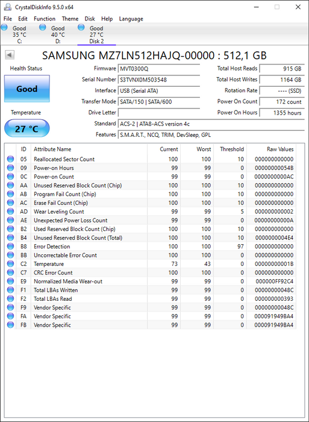The image size is (309, 422).
Task: Click status orb for the FA Vendor Specific row
Action: 10,316
